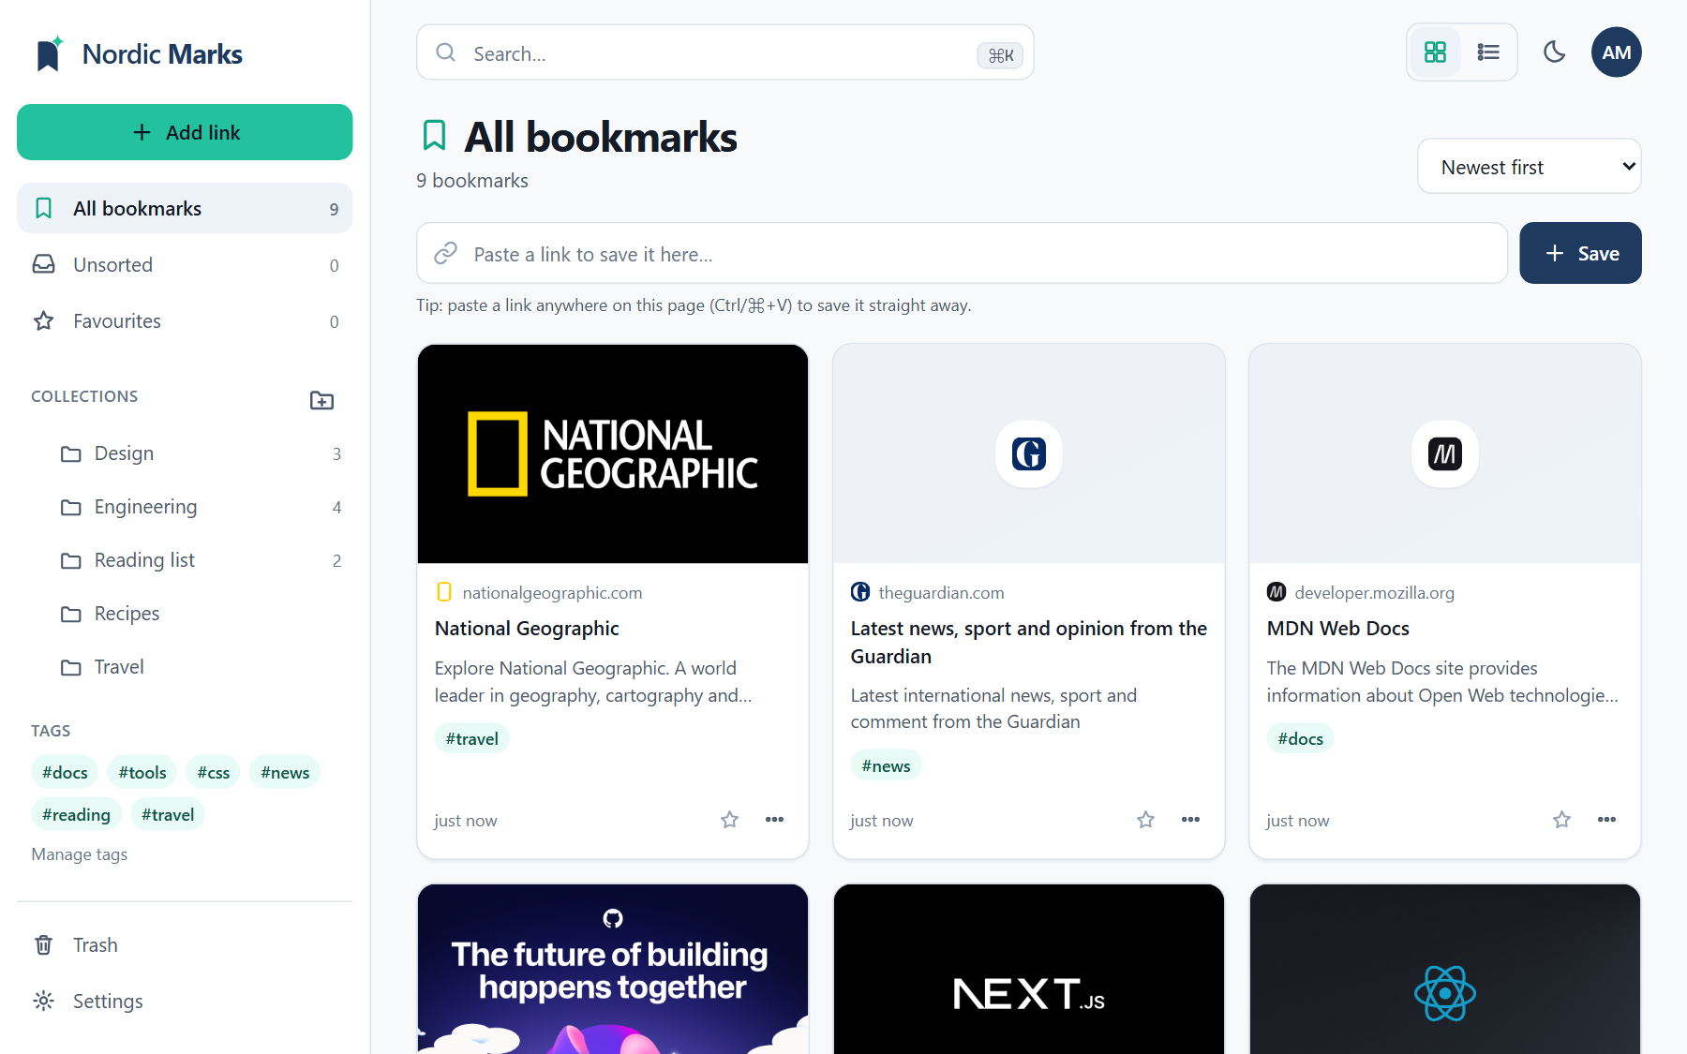Open the Newest first sort dropdown

(x=1529, y=167)
